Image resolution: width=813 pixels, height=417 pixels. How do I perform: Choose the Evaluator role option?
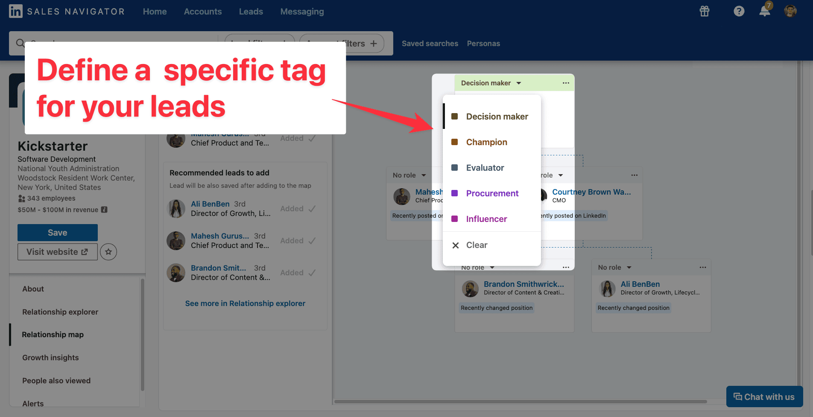[492, 168]
